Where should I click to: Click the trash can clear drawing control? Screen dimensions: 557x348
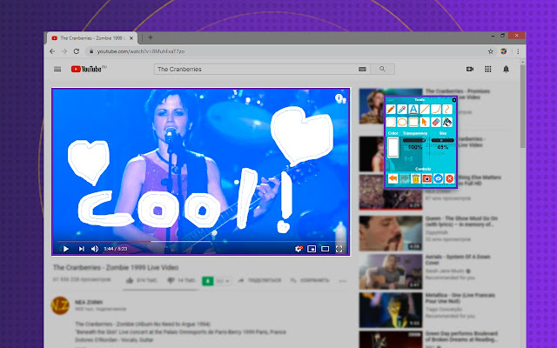416,178
